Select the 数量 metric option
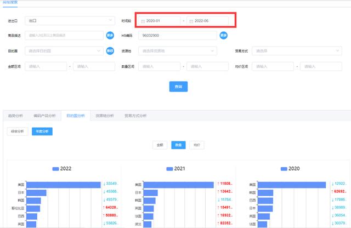 [x=178, y=145]
